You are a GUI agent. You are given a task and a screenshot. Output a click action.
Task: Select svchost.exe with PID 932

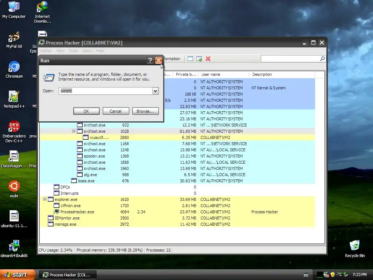[x=177, y=125]
